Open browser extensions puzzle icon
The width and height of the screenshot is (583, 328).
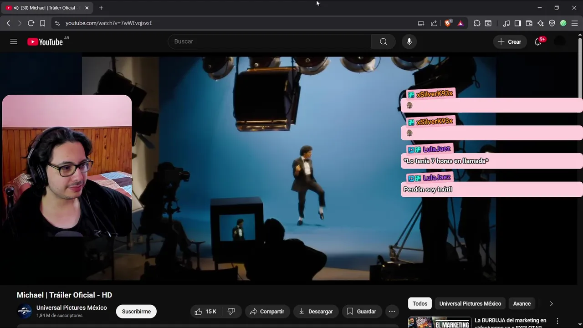477,23
